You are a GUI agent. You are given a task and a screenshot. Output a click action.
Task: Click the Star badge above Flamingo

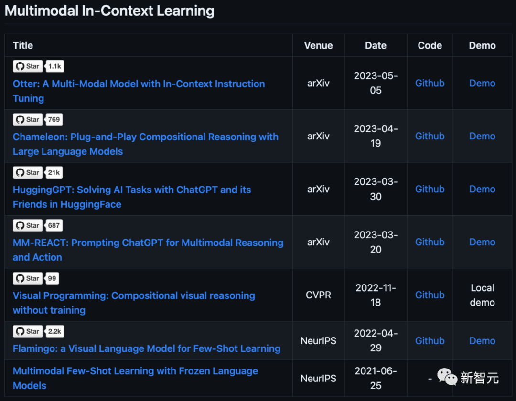point(27,331)
